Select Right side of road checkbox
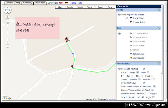The image size is (168, 108). point(153,97)
